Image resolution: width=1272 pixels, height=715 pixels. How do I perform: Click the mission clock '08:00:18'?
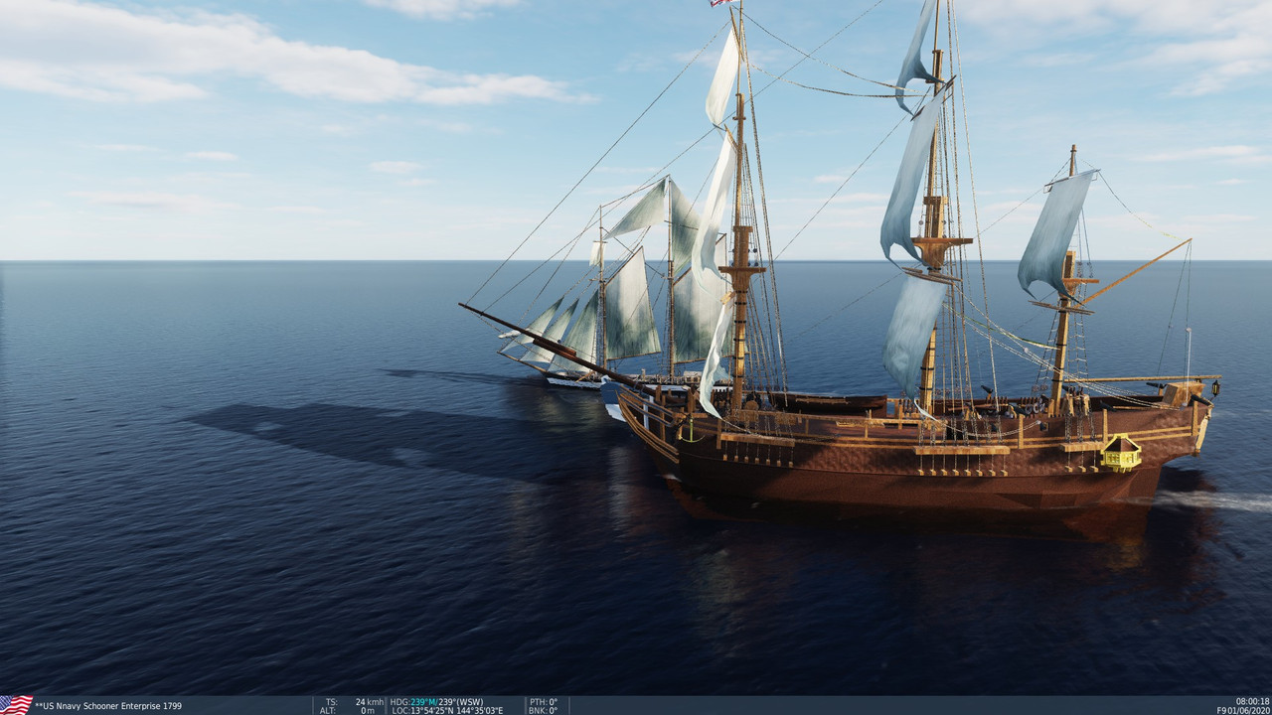point(1252,701)
